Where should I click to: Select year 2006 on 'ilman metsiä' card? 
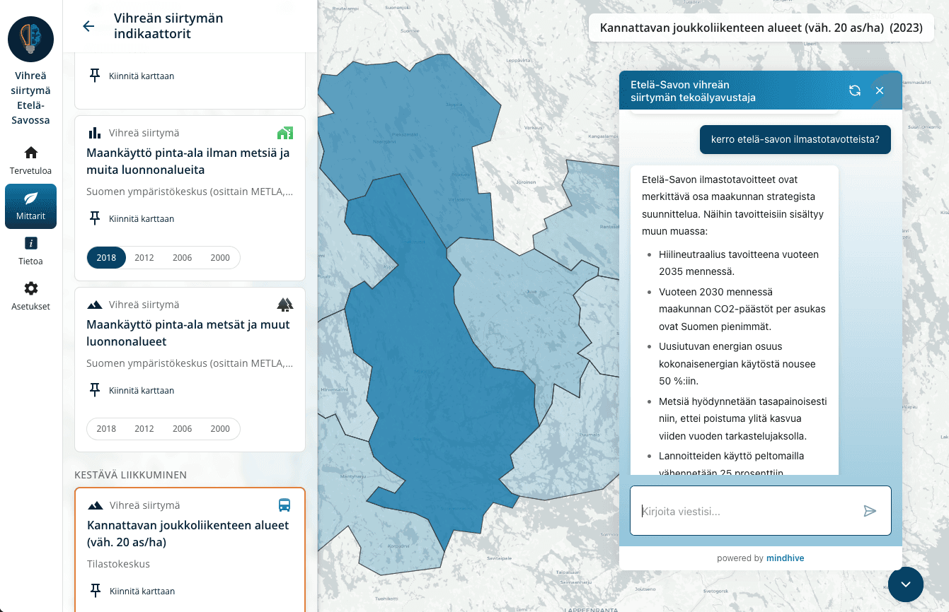(183, 258)
